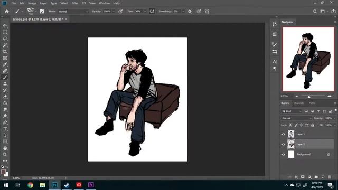
Task: Select the Eraser tool
Action: tap(5, 97)
